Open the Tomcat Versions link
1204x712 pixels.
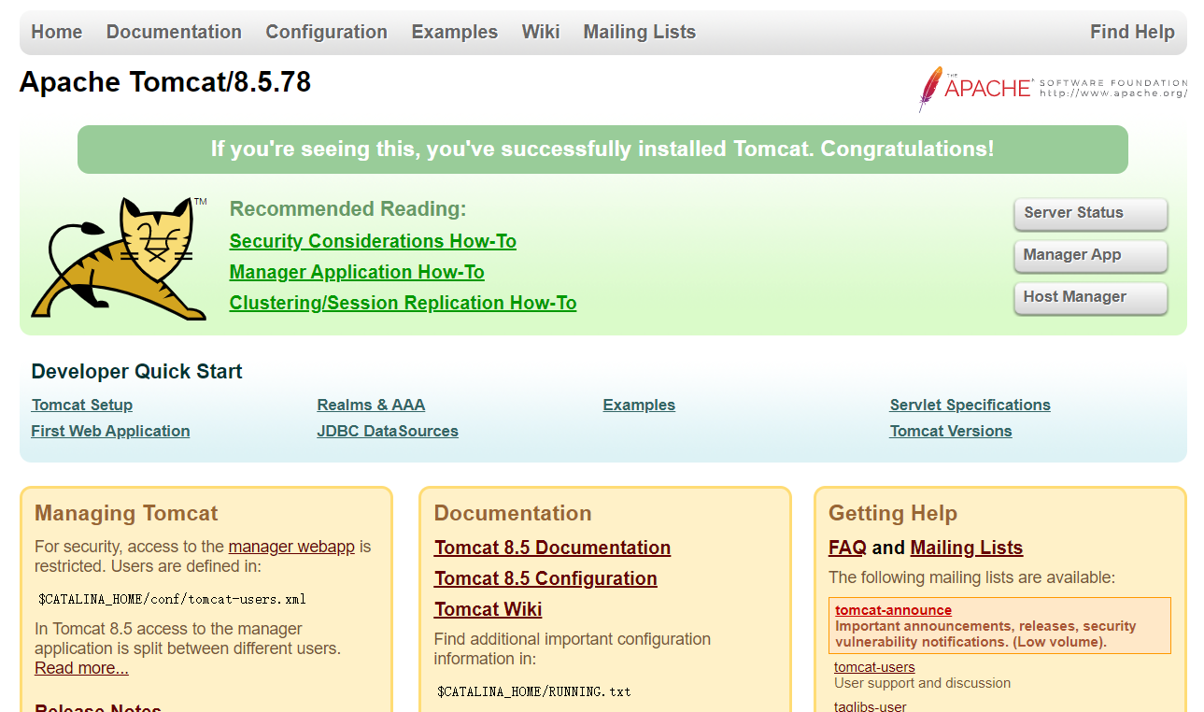(951, 431)
